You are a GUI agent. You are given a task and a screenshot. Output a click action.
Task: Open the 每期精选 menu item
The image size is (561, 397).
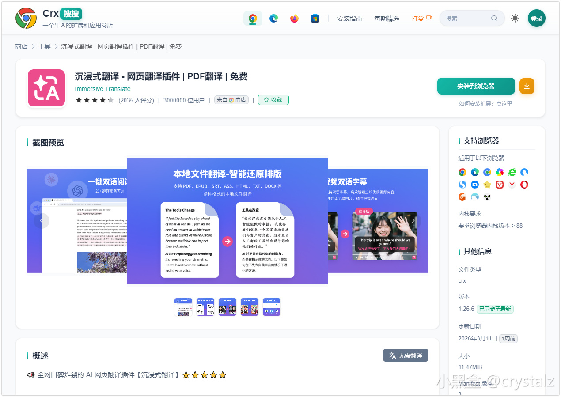pos(387,19)
